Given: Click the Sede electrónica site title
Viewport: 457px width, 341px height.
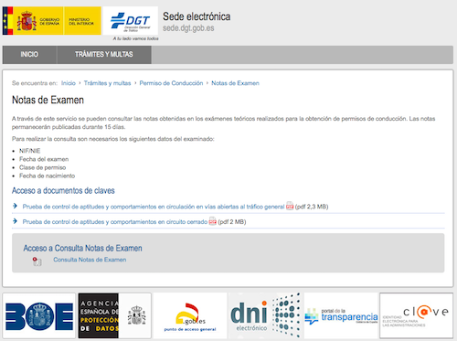Looking at the screenshot, I should coord(197,16).
